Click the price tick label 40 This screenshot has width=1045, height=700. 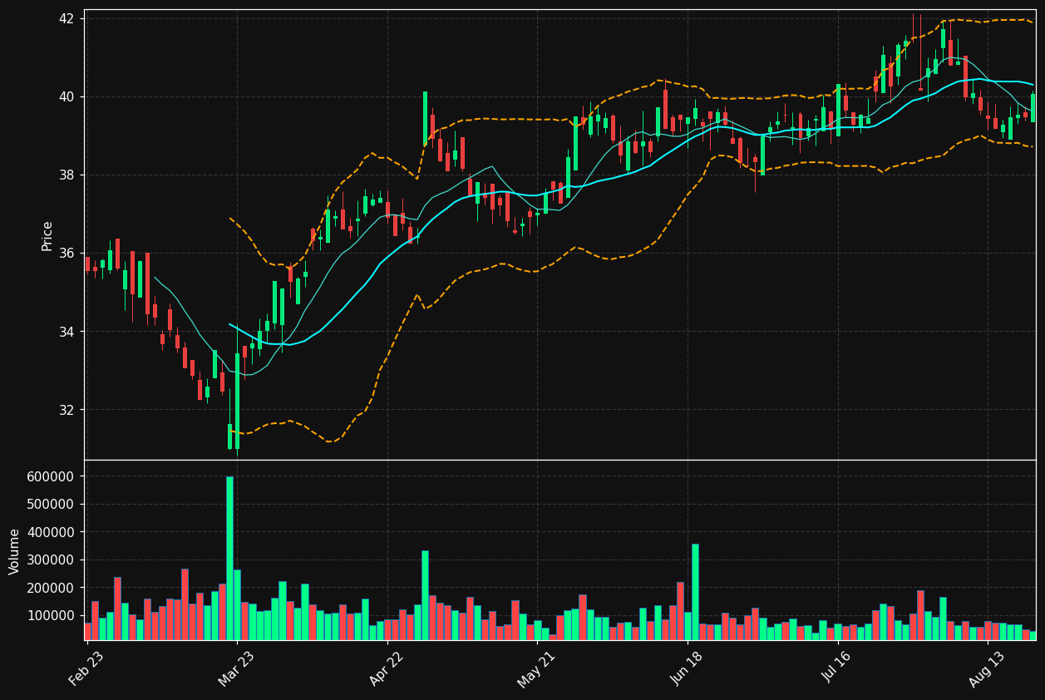(67, 96)
